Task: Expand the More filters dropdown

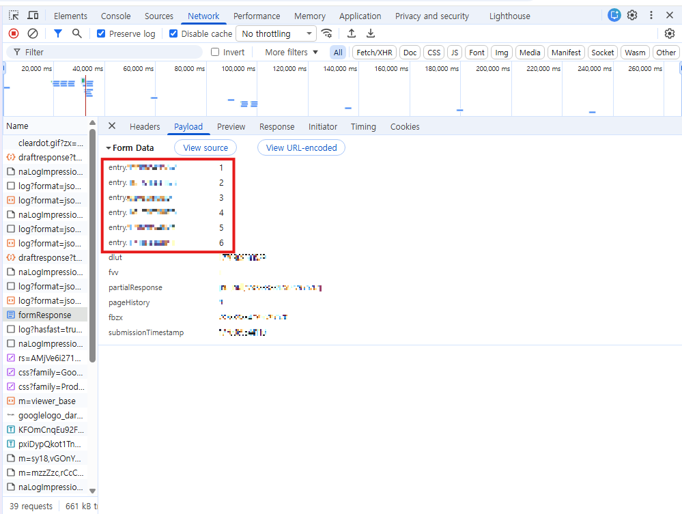Action: click(292, 53)
